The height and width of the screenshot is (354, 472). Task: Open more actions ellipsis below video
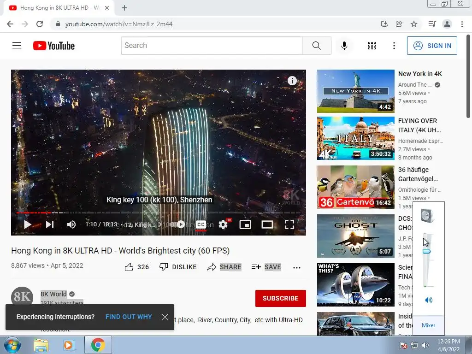click(297, 267)
